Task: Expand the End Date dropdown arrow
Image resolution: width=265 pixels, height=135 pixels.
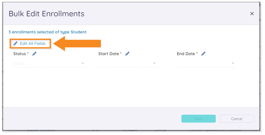Action: coord(233,63)
